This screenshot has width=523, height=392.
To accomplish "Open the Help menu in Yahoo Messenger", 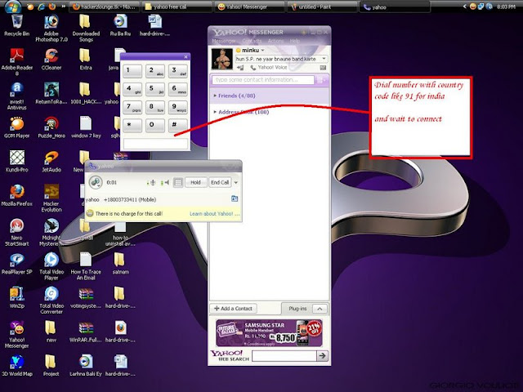I will point(294,41).
